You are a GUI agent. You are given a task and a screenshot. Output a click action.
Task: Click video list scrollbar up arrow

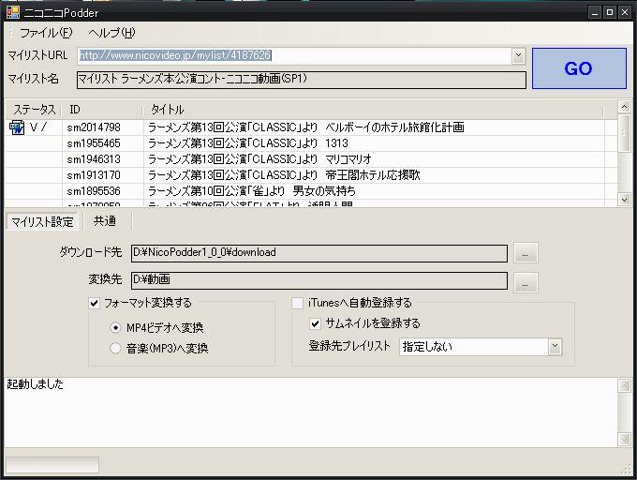(624, 107)
